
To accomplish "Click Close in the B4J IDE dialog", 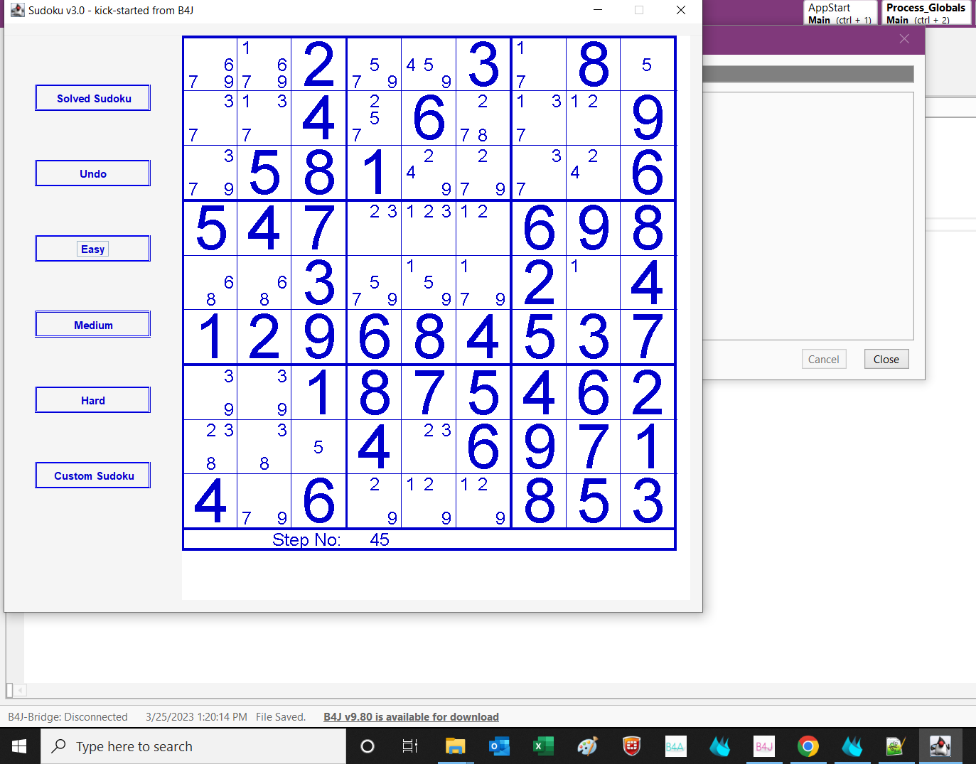I will [x=886, y=359].
